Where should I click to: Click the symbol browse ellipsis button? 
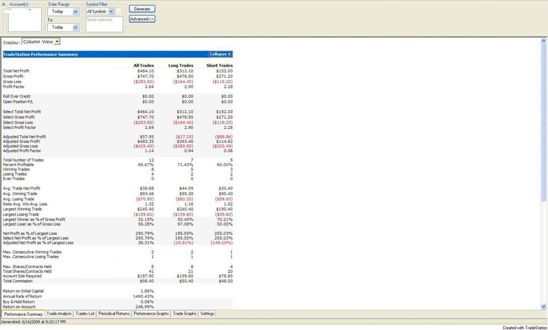(119, 11)
